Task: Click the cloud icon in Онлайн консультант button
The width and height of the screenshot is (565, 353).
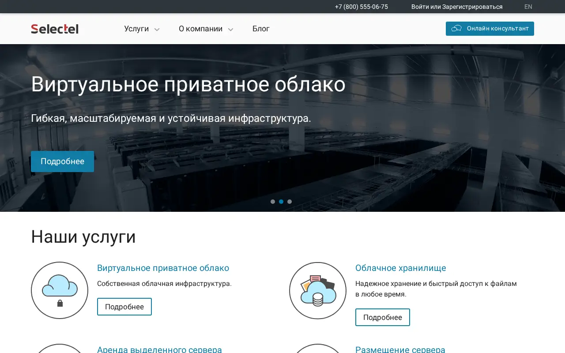Action: [456, 28]
